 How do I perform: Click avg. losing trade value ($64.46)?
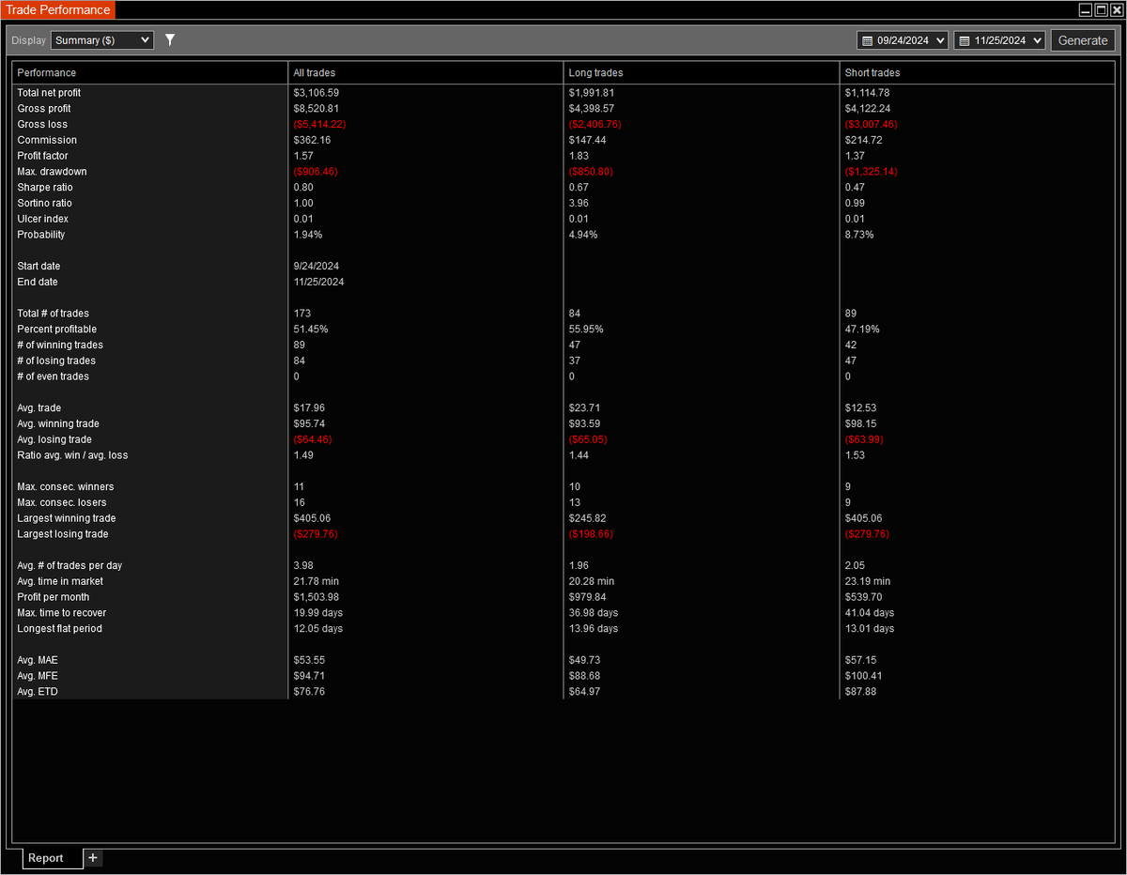(x=313, y=439)
